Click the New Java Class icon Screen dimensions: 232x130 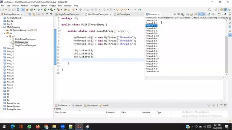point(32,10)
